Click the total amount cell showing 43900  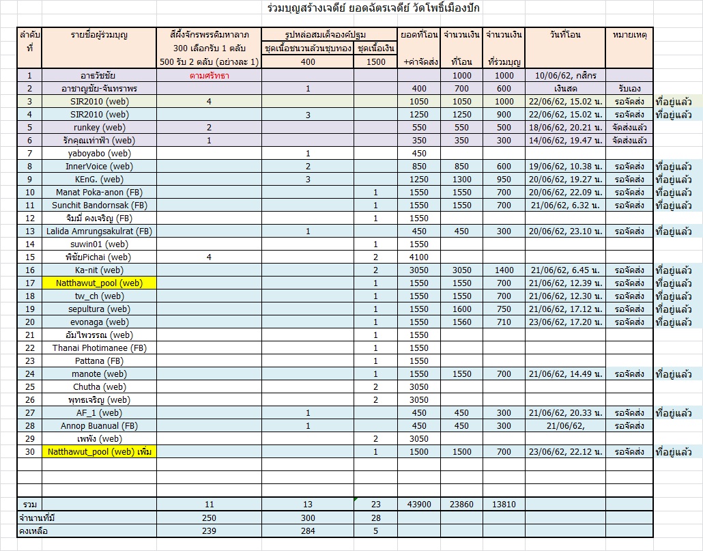click(x=419, y=504)
